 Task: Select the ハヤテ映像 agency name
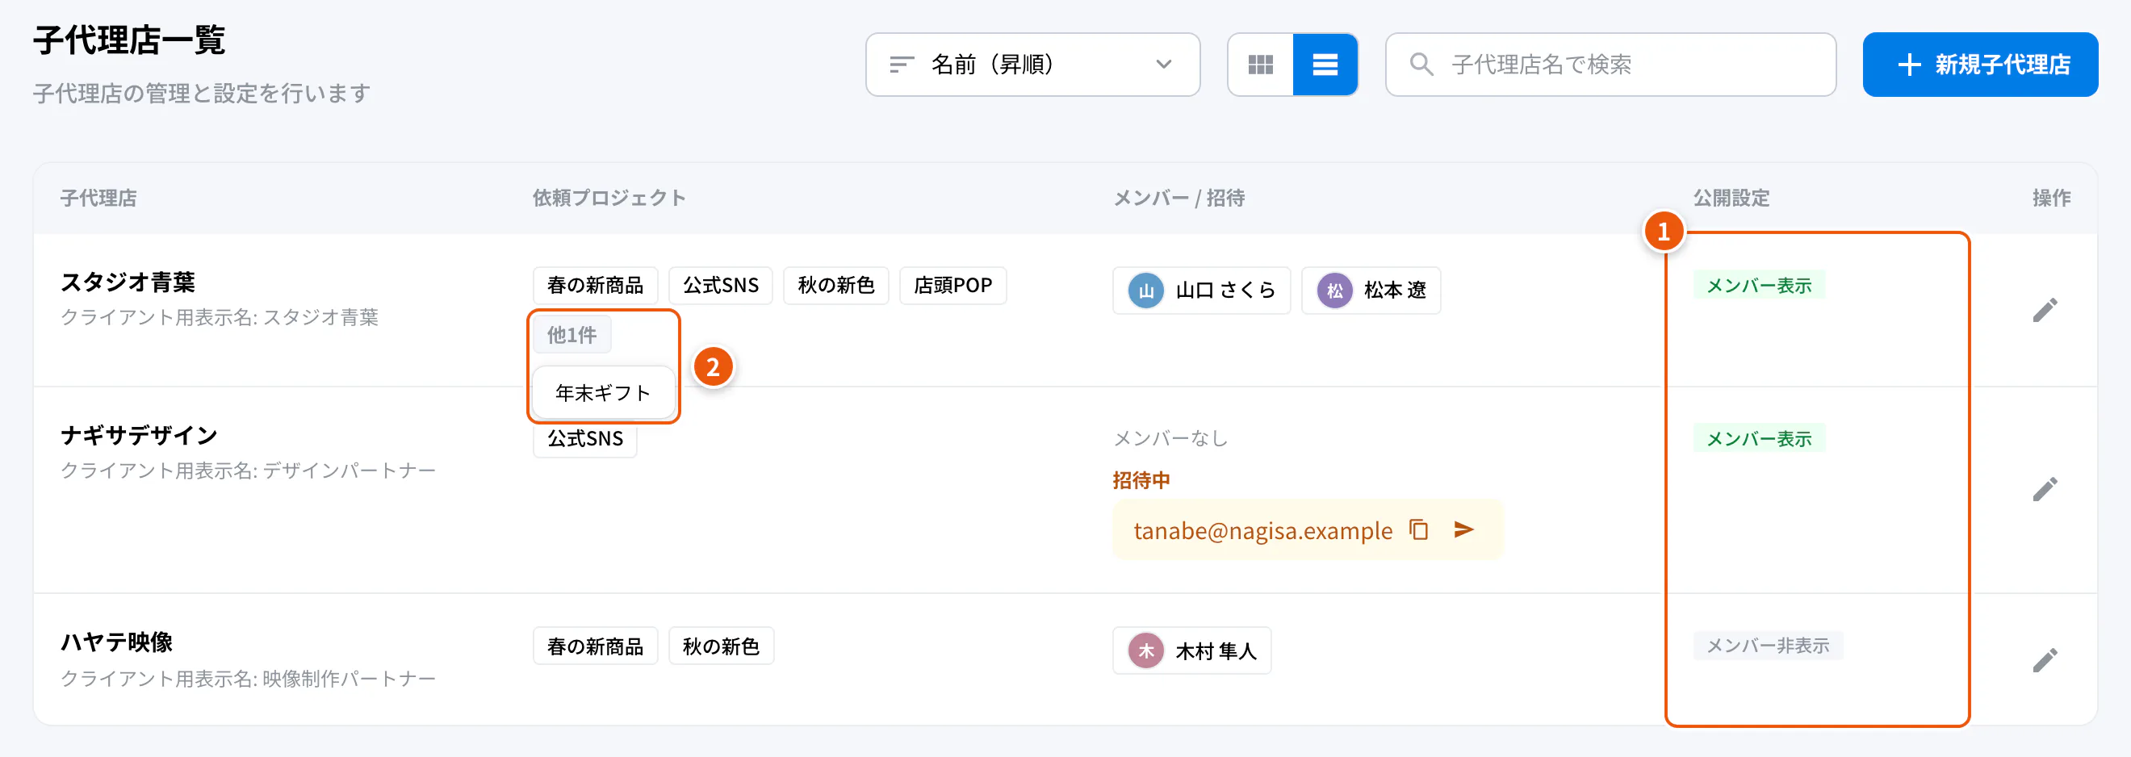[x=117, y=642]
